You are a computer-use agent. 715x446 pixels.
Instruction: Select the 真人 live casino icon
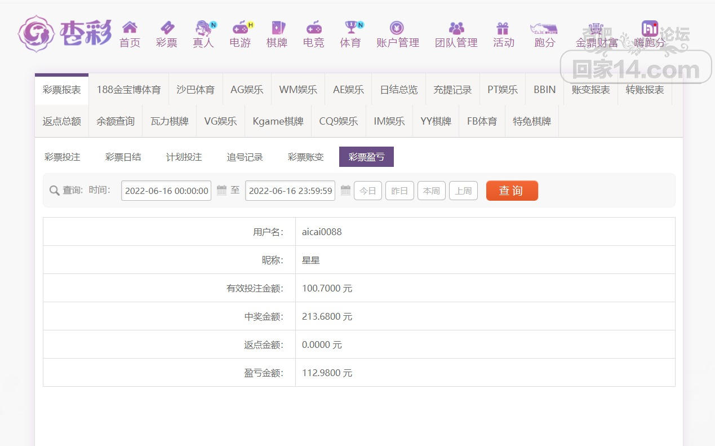coord(203,28)
